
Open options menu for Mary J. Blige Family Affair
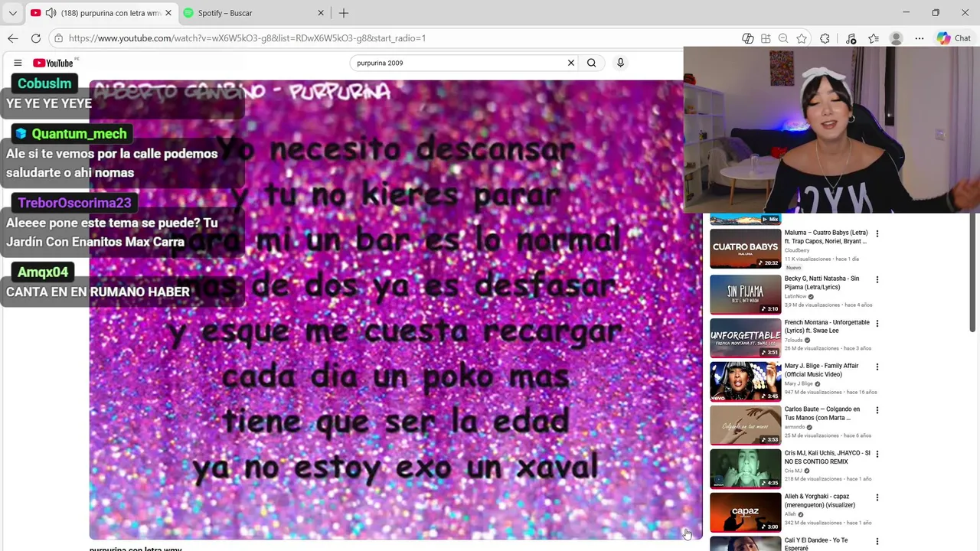(x=877, y=367)
